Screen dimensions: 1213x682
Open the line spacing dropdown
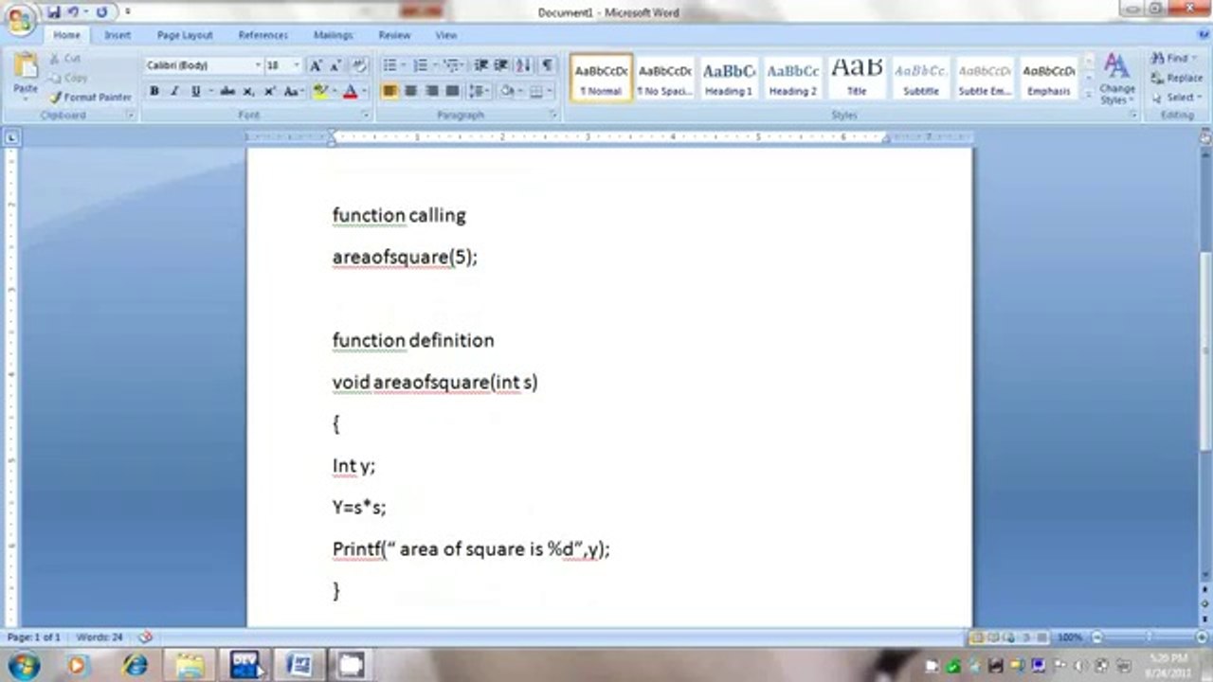(x=480, y=91)
